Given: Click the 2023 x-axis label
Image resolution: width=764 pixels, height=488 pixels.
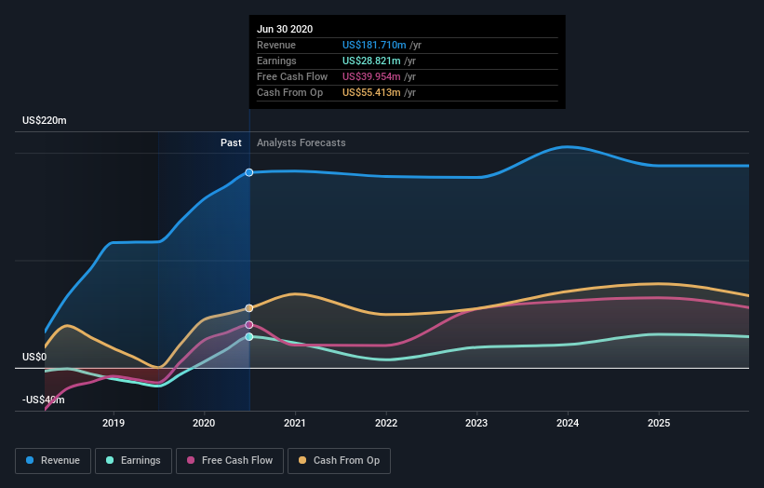Looking at the screenshot, I should point(476,423).
